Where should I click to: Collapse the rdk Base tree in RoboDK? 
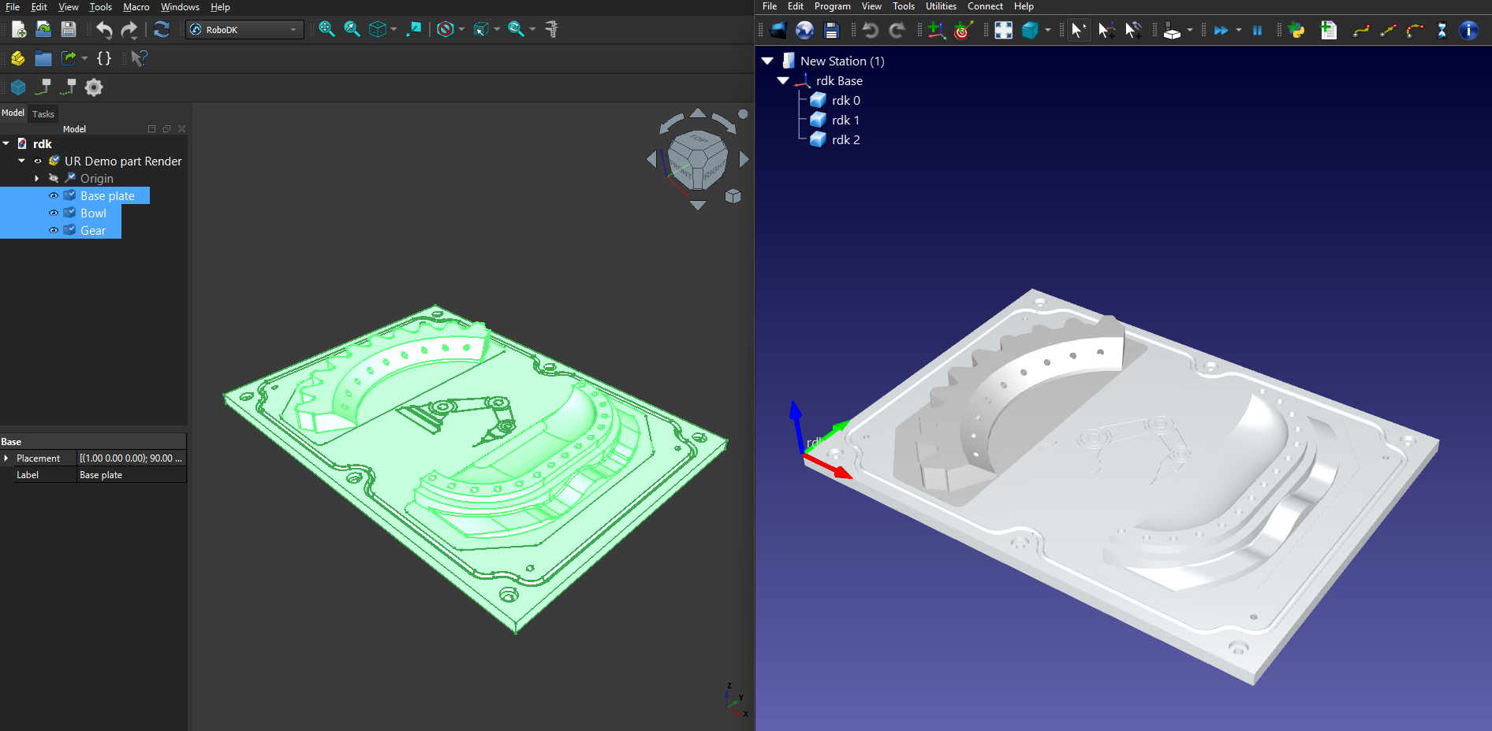click(783, 80)
